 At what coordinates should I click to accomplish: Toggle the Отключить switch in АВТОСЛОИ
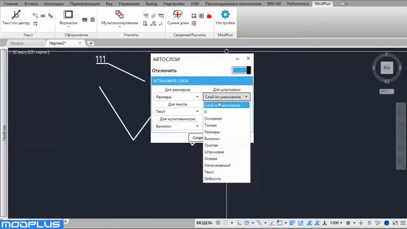pos(241,70)
